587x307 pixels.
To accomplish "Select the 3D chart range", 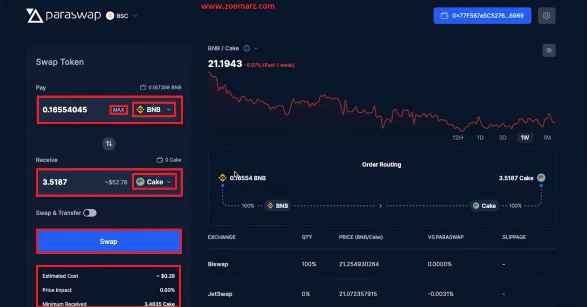I will pyautogui.click(x=502, y=137).
